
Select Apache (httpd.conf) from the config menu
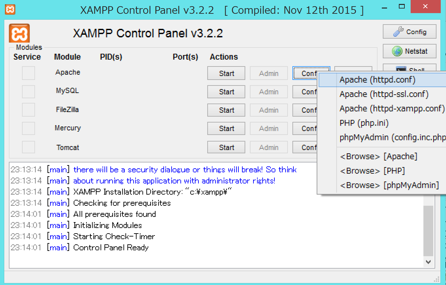coord(377,80)
